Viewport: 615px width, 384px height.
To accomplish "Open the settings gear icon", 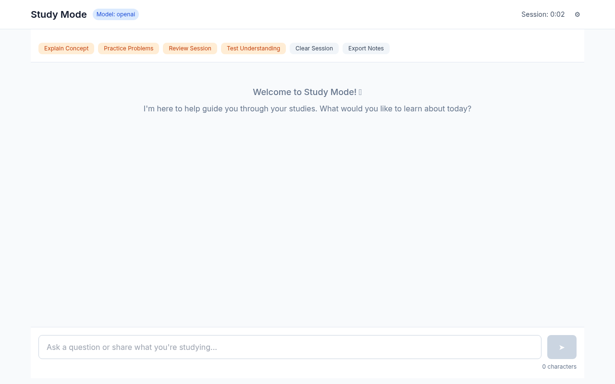I will [x=577, y=14].
